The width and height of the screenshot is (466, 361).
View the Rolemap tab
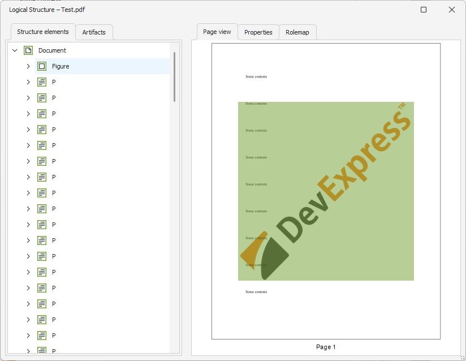pos(297,32)
